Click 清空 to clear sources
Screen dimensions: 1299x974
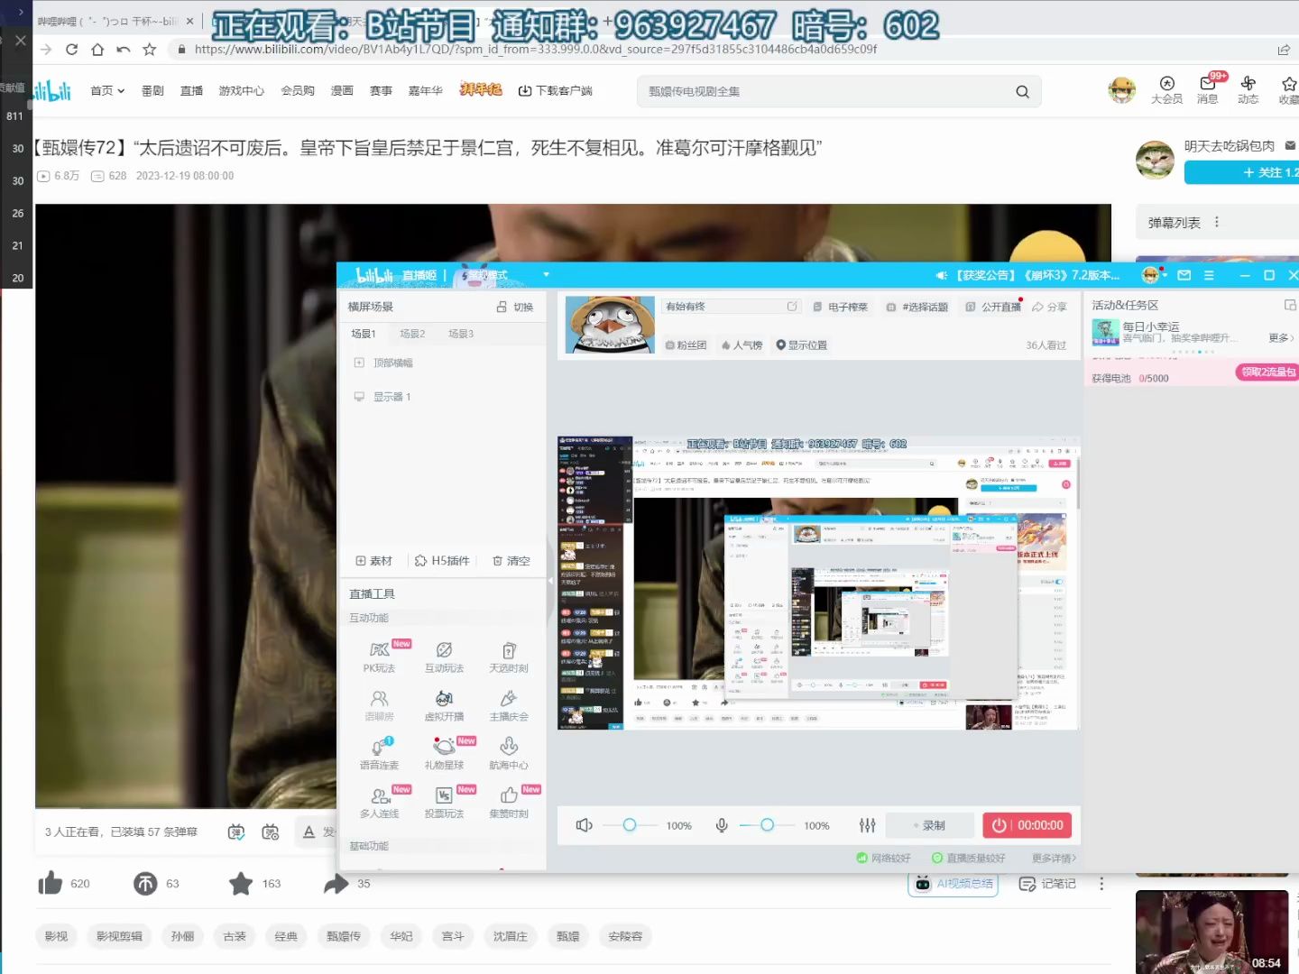pyautogui.click(x=511, y=561)
